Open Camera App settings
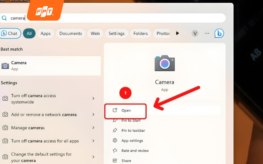The width and height of the screenshot is (263, 164). click(132, 141)
